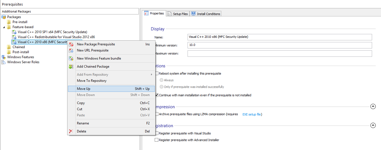Switch to the Install Conditions tab

[x=206, y=14]
